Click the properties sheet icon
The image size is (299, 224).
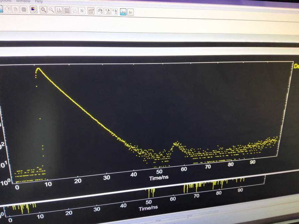tap(91, 11)
